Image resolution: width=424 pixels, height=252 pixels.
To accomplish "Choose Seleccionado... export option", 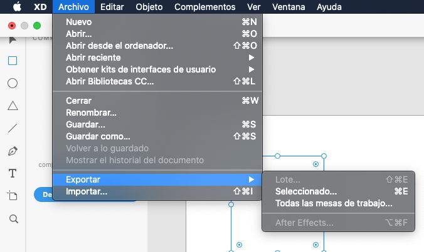I will 306,191.
